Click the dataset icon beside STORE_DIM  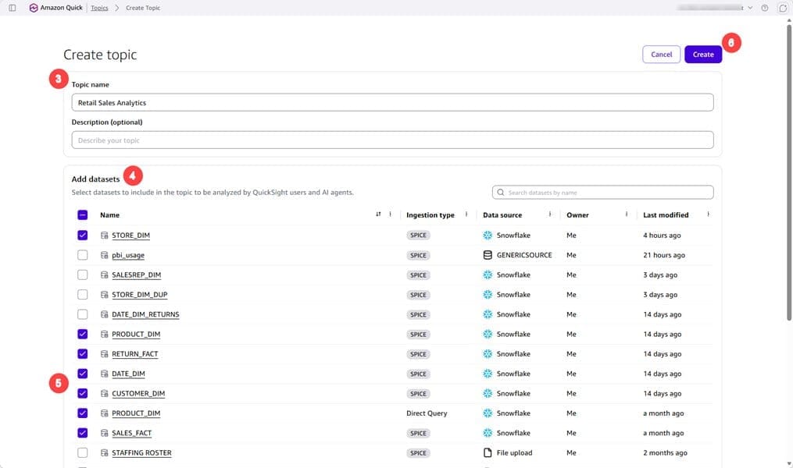pyautogui.click(x=104, y=236)
